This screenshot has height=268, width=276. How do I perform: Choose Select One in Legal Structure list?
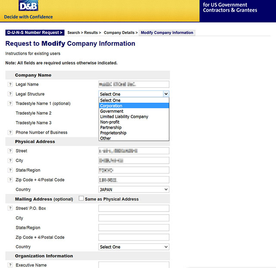point(134,100)
